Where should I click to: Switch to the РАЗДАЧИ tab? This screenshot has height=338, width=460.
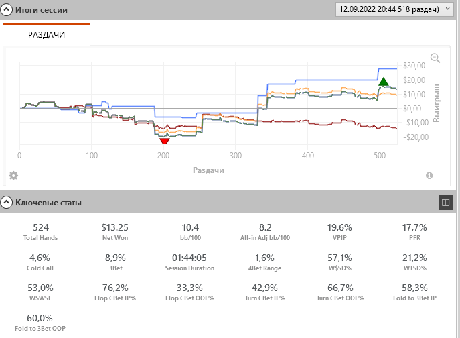click(46, 34)
